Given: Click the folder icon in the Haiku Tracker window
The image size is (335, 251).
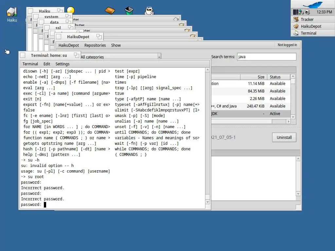Looking at the screenshot, I should [x=176, y=19].
